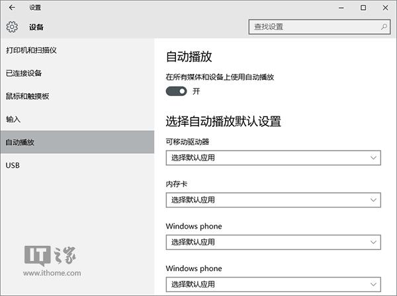The image size is (397, 296).
Task: Select 输入 in the sidebar
Action: tap(77, 120)
